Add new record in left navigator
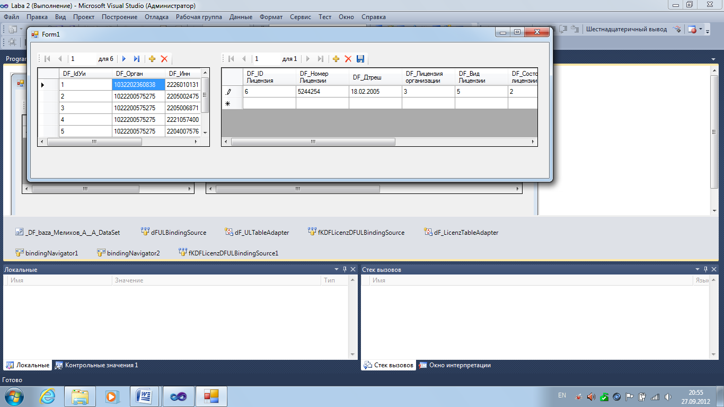Screen dimensions: 724x407 point(152,59)
